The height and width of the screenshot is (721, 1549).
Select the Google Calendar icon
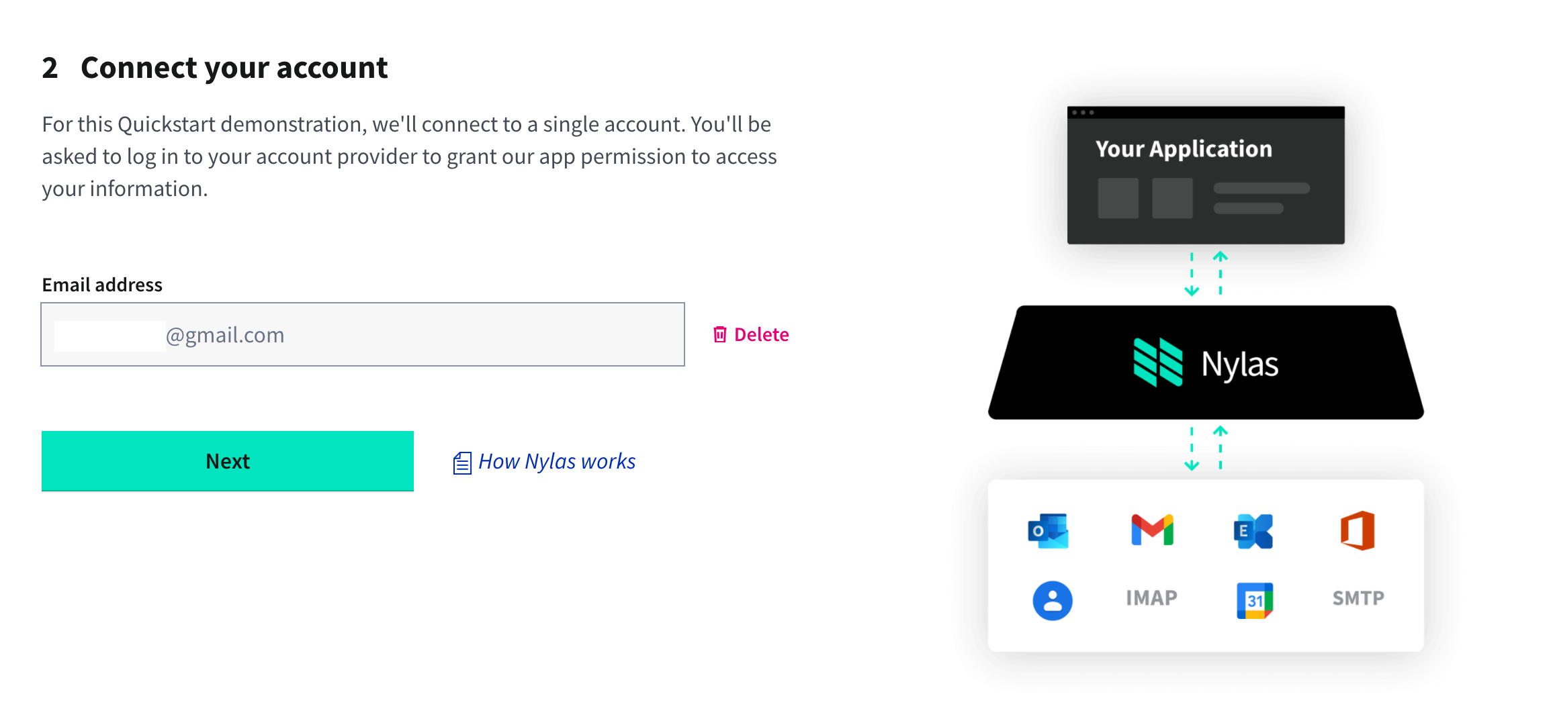tap(1253, 599)
